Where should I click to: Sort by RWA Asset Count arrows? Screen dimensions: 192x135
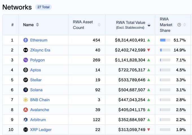99,25
